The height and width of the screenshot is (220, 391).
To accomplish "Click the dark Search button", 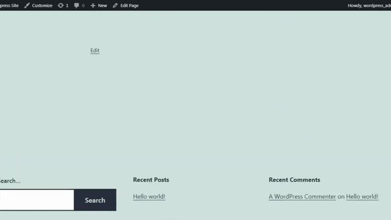I will point(95,200).
